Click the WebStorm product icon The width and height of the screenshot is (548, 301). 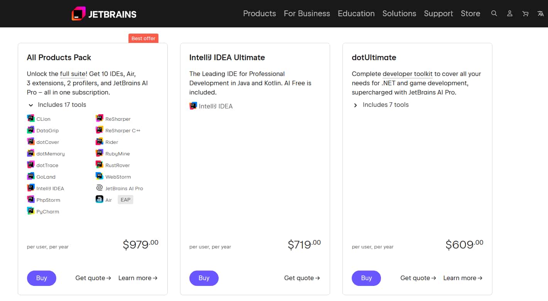tap(99, 176)
